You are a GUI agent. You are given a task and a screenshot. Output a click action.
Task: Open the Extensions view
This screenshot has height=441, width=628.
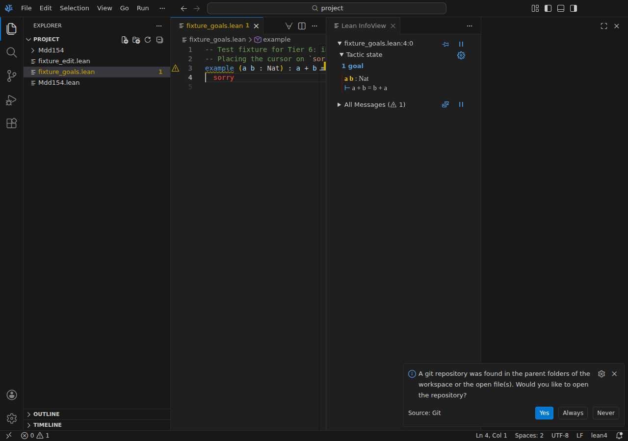point(11,123)
